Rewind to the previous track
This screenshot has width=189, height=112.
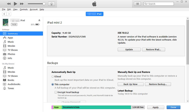pyautogui.click(x=9, y=4)
